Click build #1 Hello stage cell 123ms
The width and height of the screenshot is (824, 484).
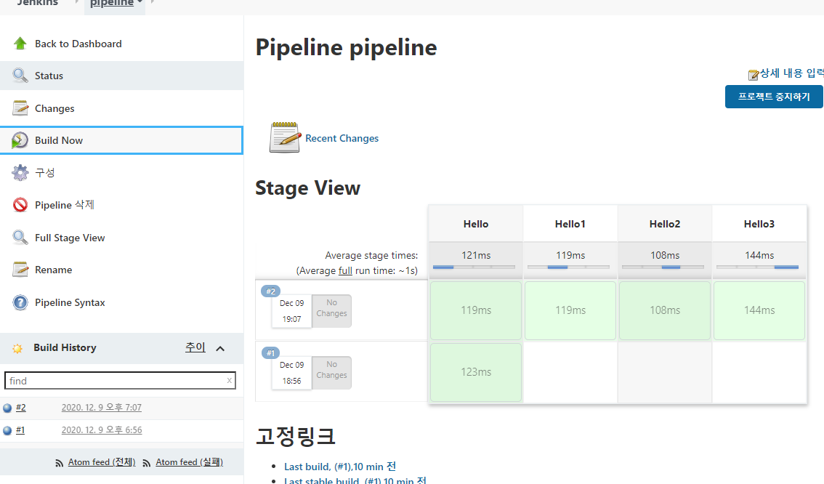[x=476, y=372]
